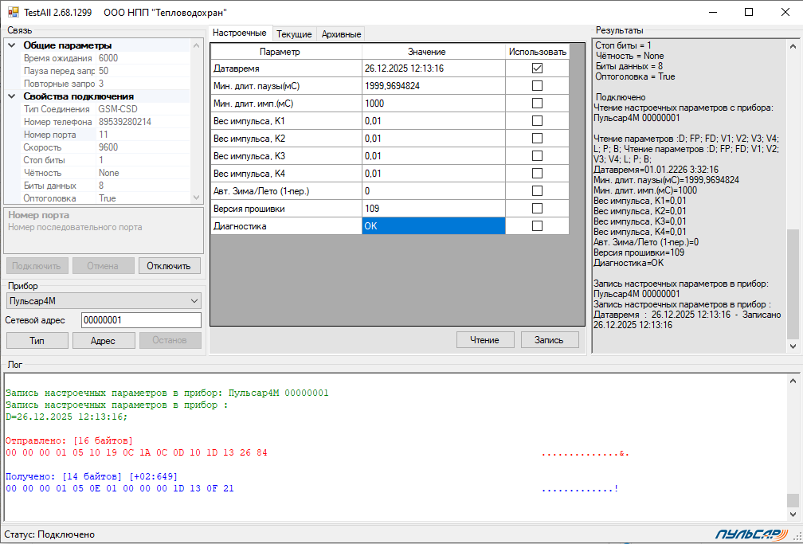Collapse the Общие параметры section
The image size is (803, 544).
[x=12, y=45]
